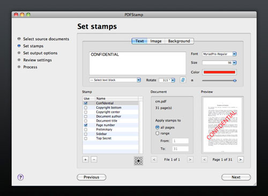Click the From page input field

[180, 141]
